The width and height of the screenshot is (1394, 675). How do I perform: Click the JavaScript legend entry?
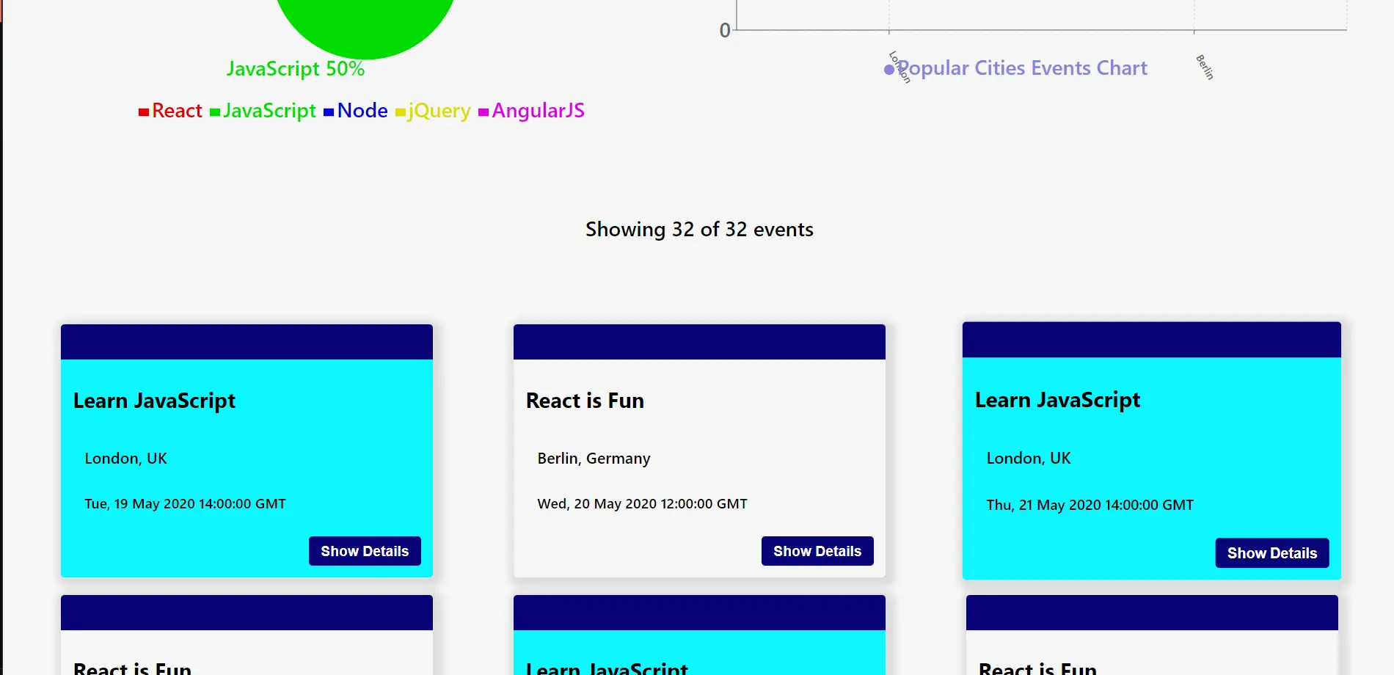pyautogui.click(x=263, y=111)
